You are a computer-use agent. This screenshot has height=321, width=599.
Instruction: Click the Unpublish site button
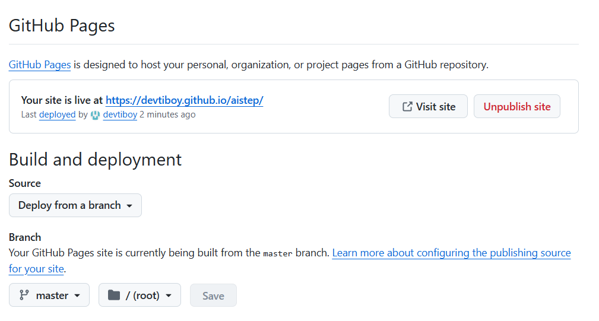517,106
